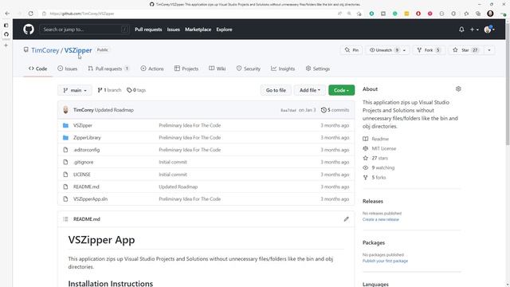Open Issues in the top navigation

pyautogui.click(x=174, y=29)
